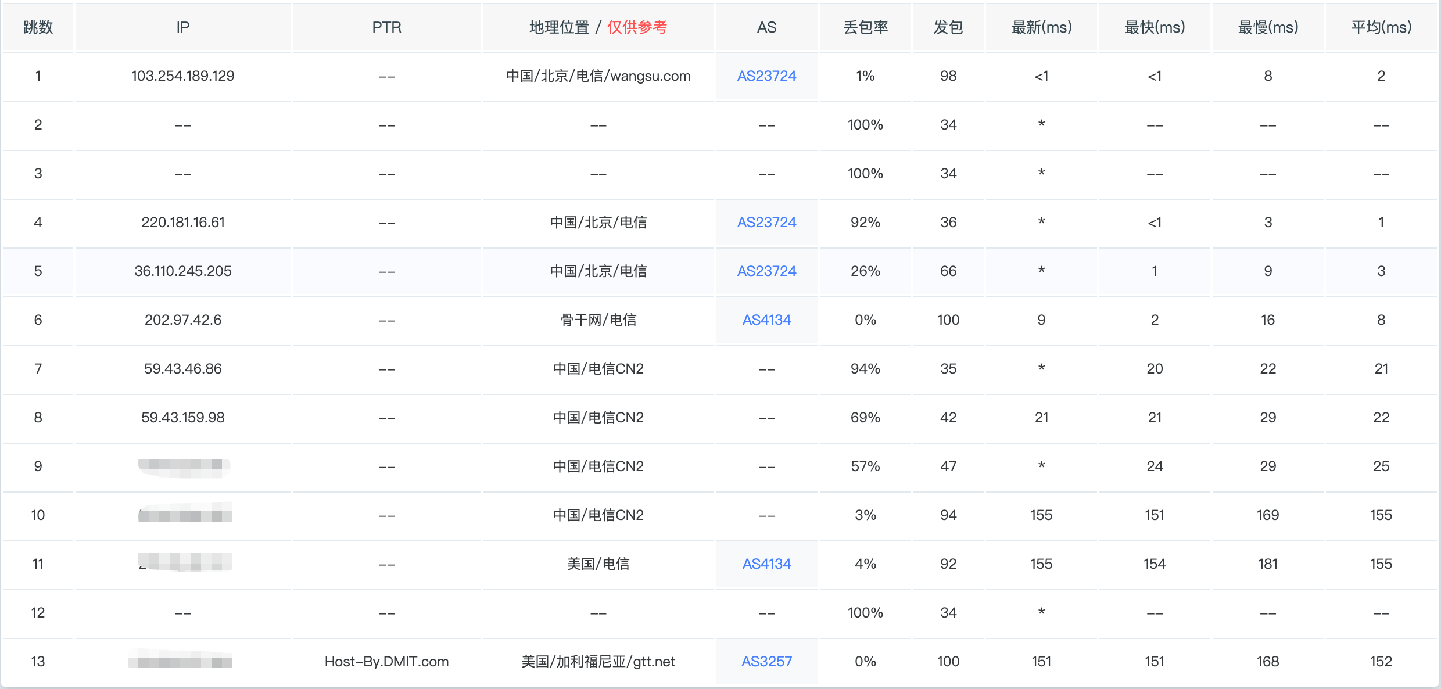Click the 仅供参考 red header text
This screenshot has height=689, width=1441.
tap(637, 27)
